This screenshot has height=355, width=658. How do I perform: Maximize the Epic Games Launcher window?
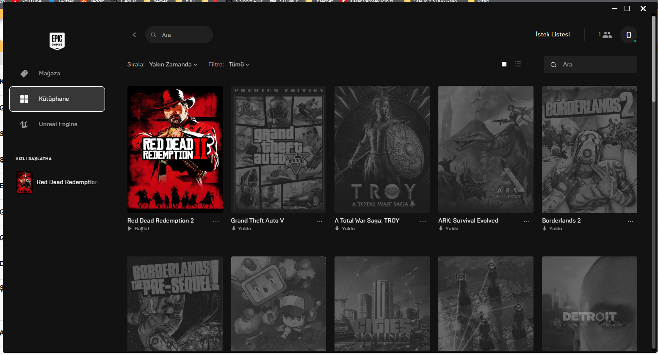(627, 8)
